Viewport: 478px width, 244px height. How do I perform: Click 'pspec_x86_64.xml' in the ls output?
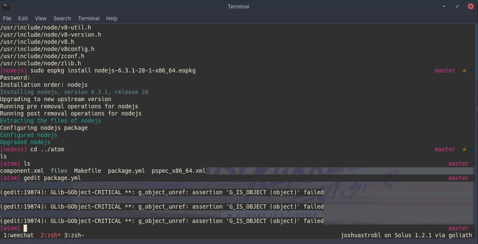pyautogui.click(x=179, y=171)
